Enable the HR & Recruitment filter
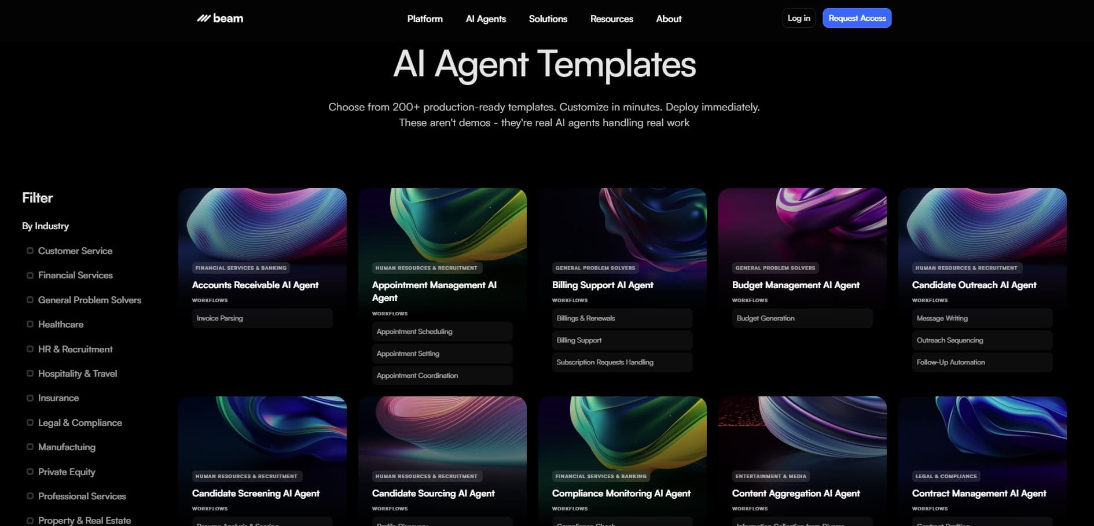 30,349
